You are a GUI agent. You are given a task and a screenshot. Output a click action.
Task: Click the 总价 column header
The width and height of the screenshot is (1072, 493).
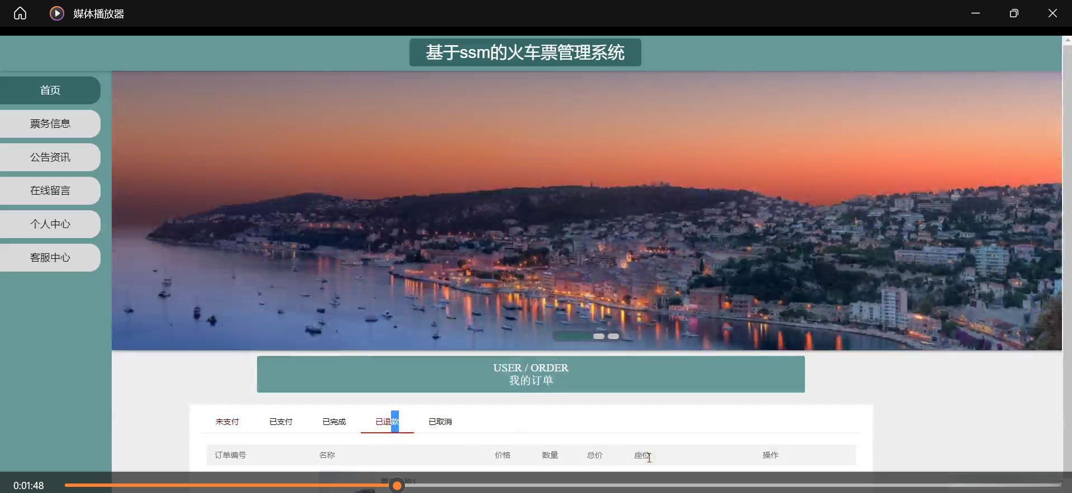(x=595, y=455)
